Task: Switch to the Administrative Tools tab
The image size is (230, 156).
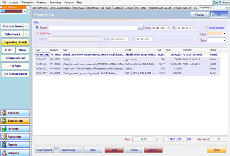Action: coord(95,8)
